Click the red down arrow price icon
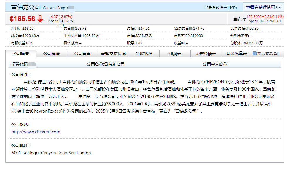This screenshot has width=293, height=177. pyautogui.click(x=40, y=19)
